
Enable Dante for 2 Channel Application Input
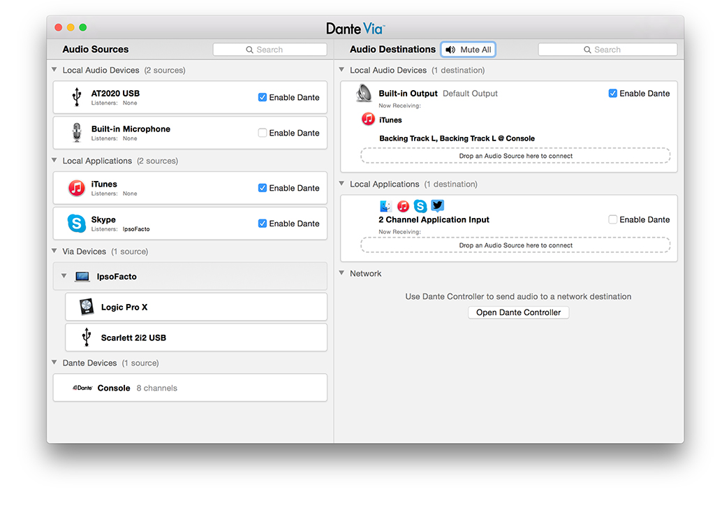(x=613, y=219)
